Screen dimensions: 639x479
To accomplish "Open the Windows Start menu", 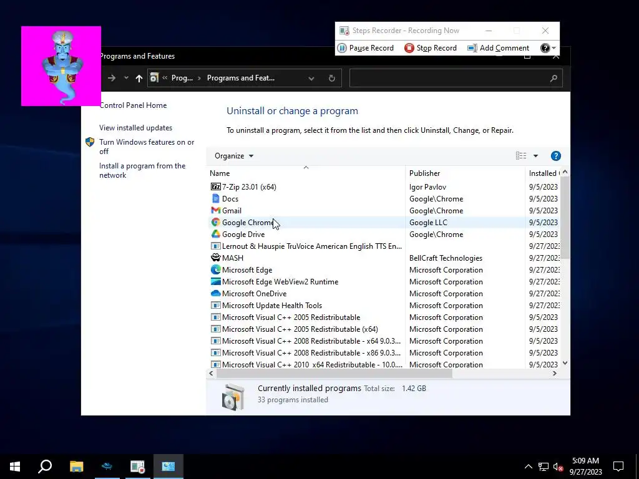I will [x=15, y=467].
